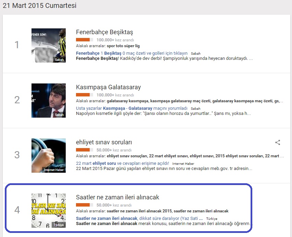Click the steering wheel Internet Haber thumbnail

click(x=49, y=156)
